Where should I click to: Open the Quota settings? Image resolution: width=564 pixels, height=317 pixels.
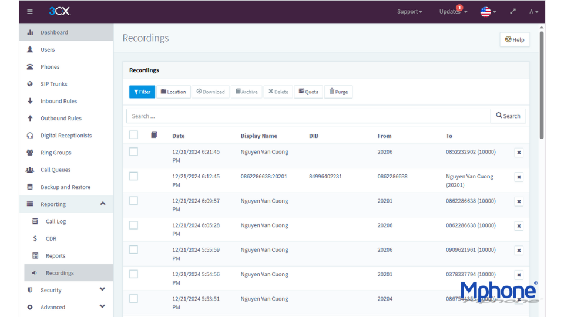(x=308, y=92)
